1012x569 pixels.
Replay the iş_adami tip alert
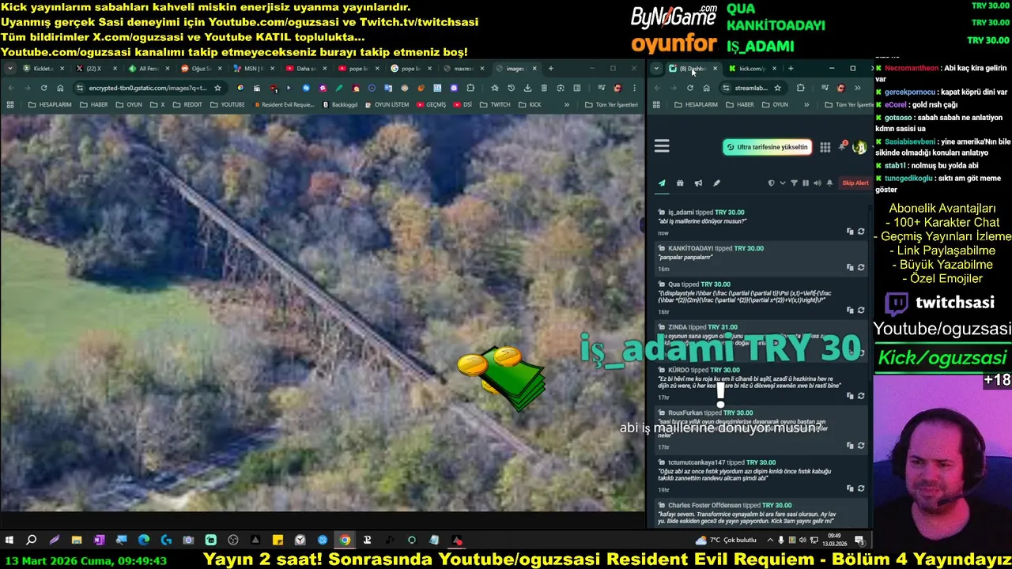click(861, 232)
